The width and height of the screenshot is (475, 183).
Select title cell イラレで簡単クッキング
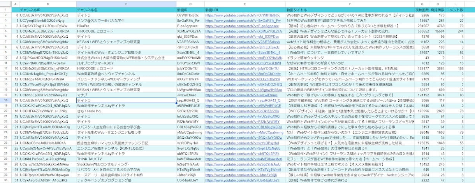[x=350, y=58]
